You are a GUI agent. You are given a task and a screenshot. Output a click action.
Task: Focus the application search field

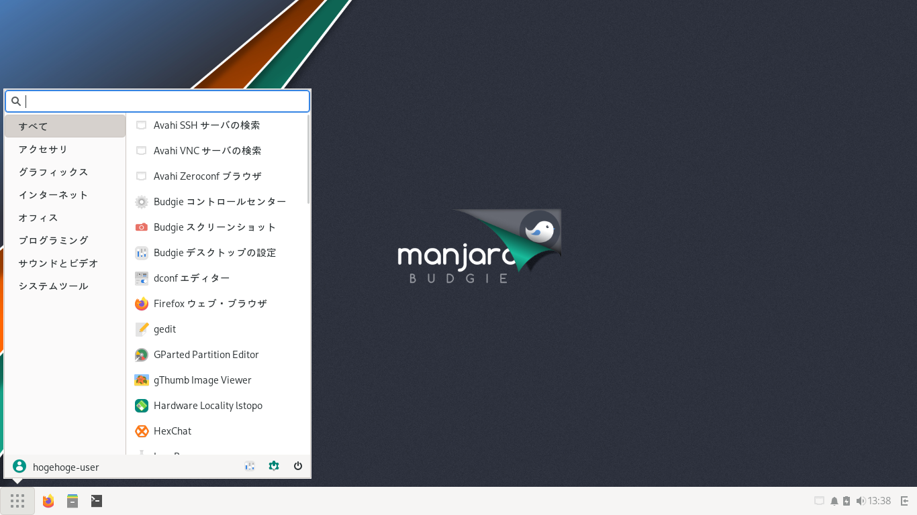(158, 101)
